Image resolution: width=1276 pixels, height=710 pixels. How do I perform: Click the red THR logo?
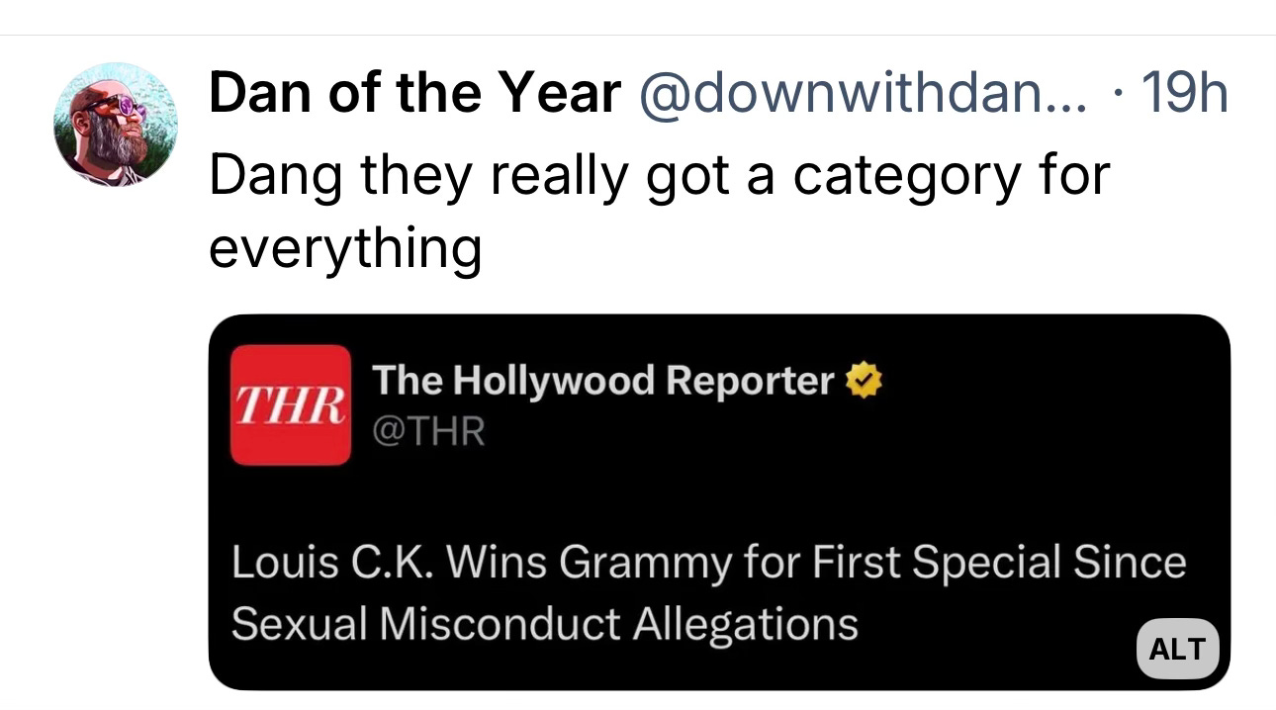291,404
